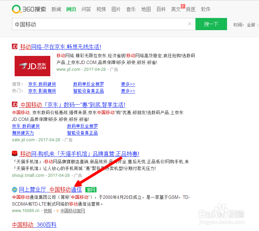The width and height of the screenshot is (259, 231).
Task: Click the sale.jd.com URL text
Action: [23, 140]
